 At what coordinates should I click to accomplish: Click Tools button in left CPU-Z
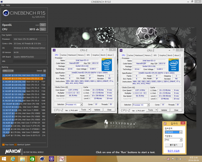point(84,110)
